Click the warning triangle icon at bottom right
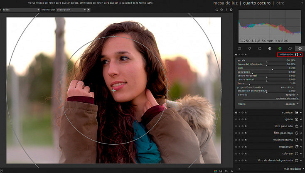This screenshot has width=305, height=173. [x=232, y=171]
